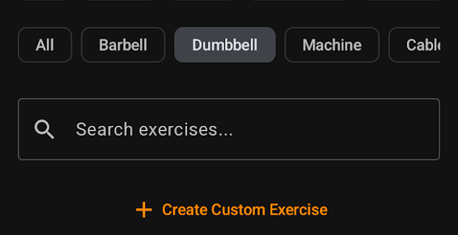Activate search using the lens icon
Image resolution: width=458 pixels, height=235 pixels.
44,129
